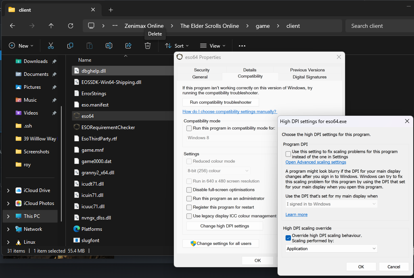Switch to the Digital Signatures tab
Image resolution: width=414 pixels, height=278 pixels.
(309, 77)
